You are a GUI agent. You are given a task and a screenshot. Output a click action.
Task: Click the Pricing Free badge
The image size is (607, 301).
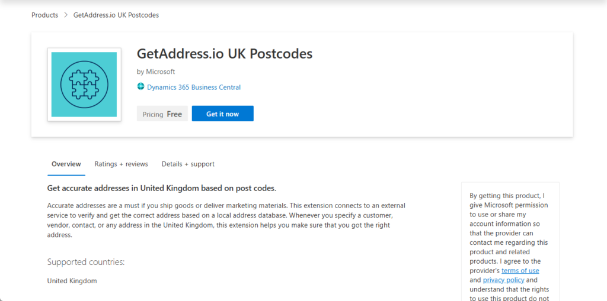click(162, 114)
